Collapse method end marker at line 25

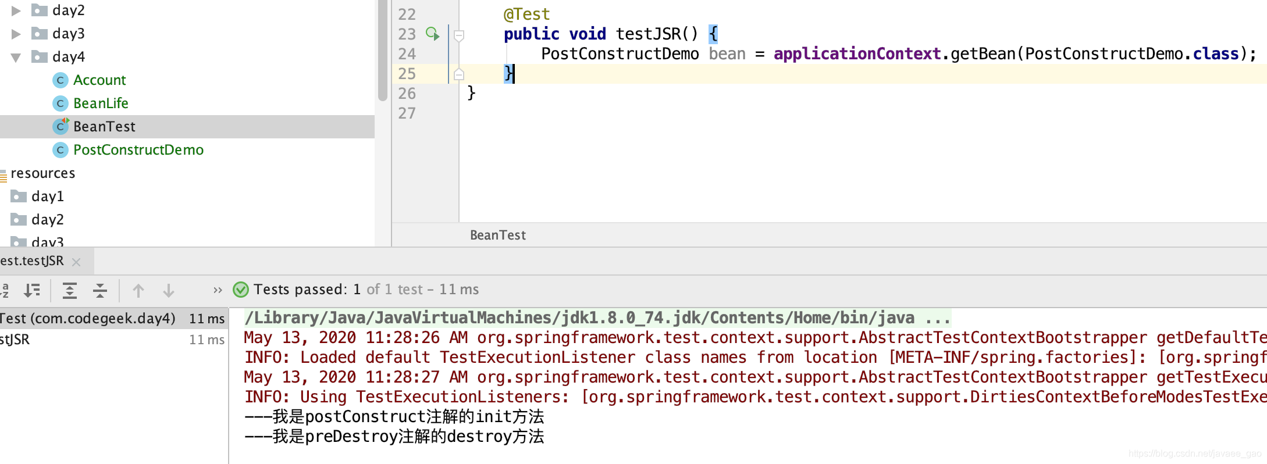(459, 74)
